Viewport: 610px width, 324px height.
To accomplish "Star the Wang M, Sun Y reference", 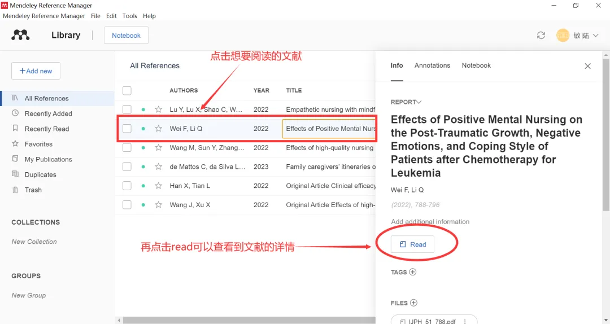I will 158,147.
